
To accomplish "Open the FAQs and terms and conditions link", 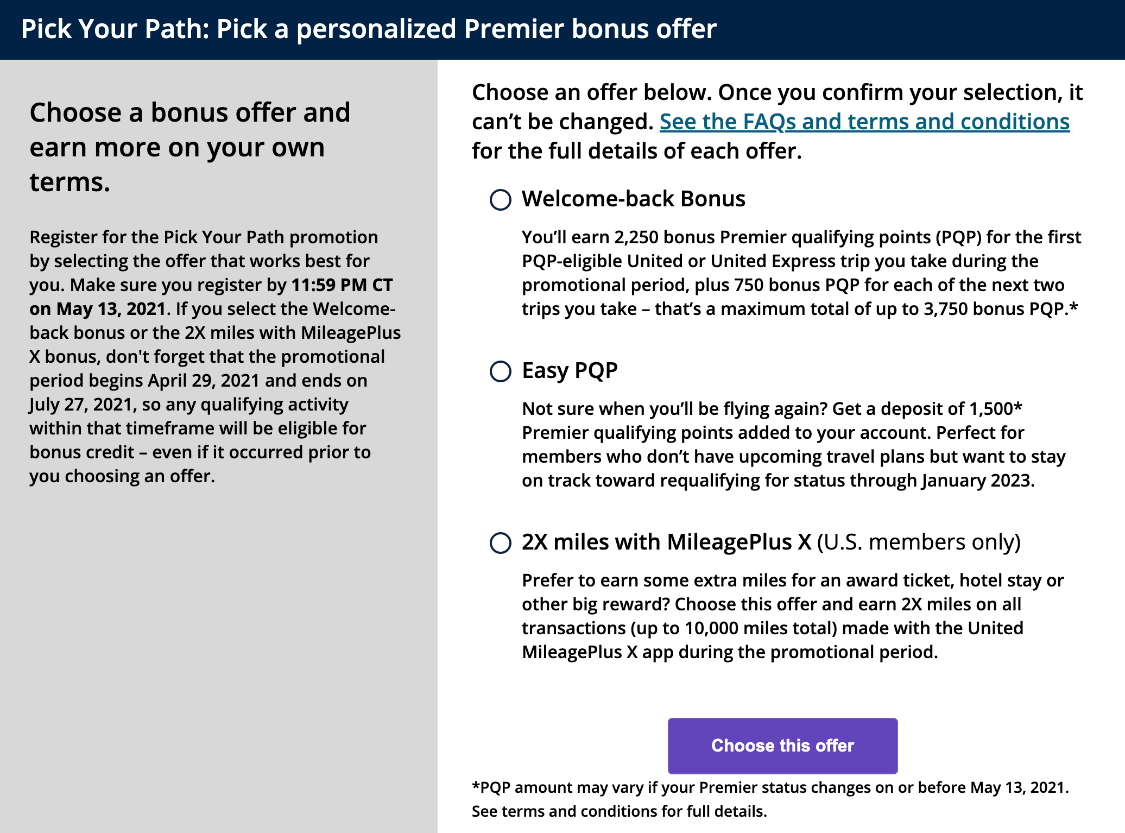I will 864,122.
